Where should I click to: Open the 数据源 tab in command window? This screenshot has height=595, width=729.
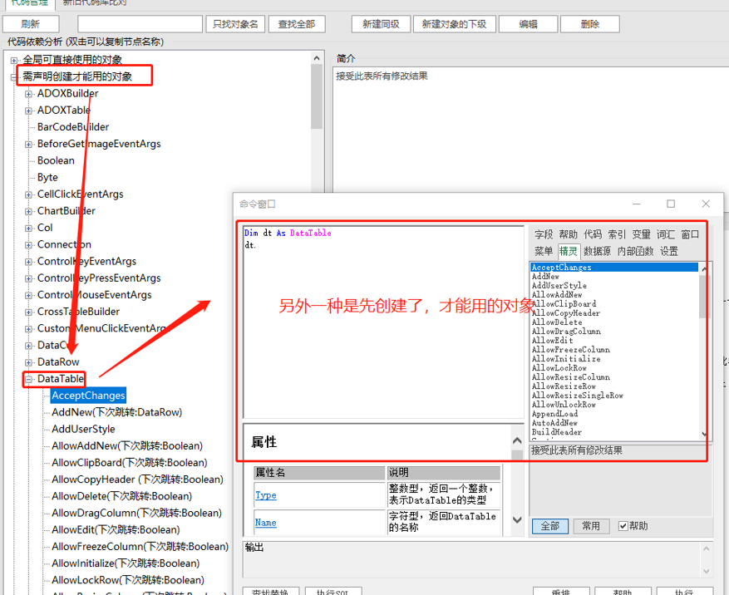597,252
